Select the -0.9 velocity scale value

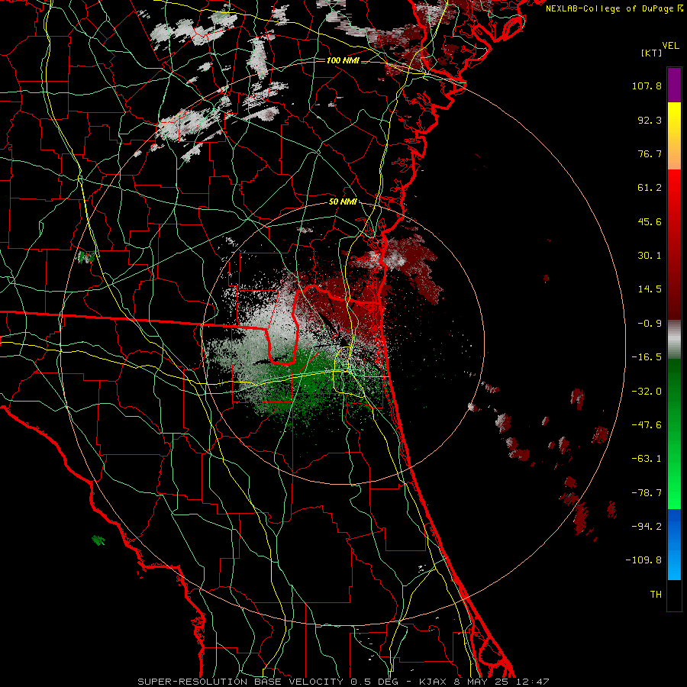click(650, 324)
